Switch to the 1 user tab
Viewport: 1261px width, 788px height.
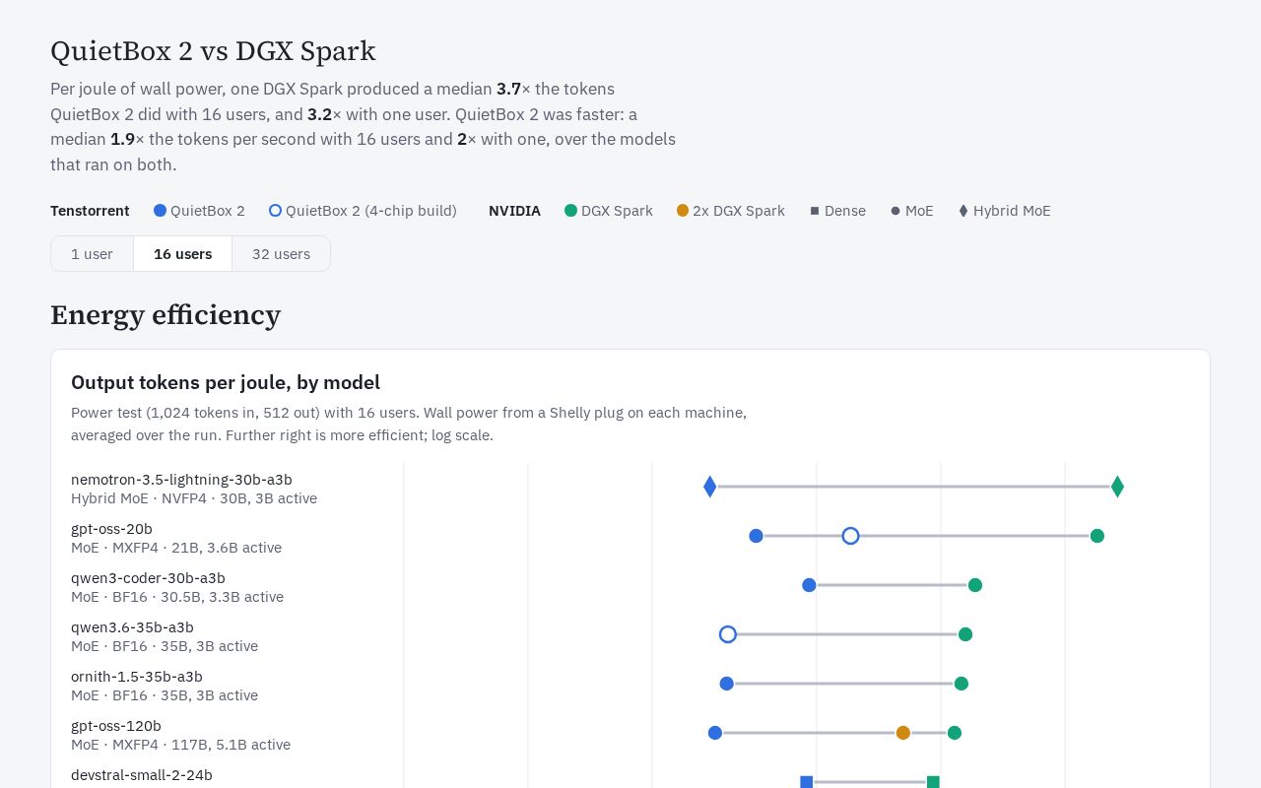pos(92,254)
